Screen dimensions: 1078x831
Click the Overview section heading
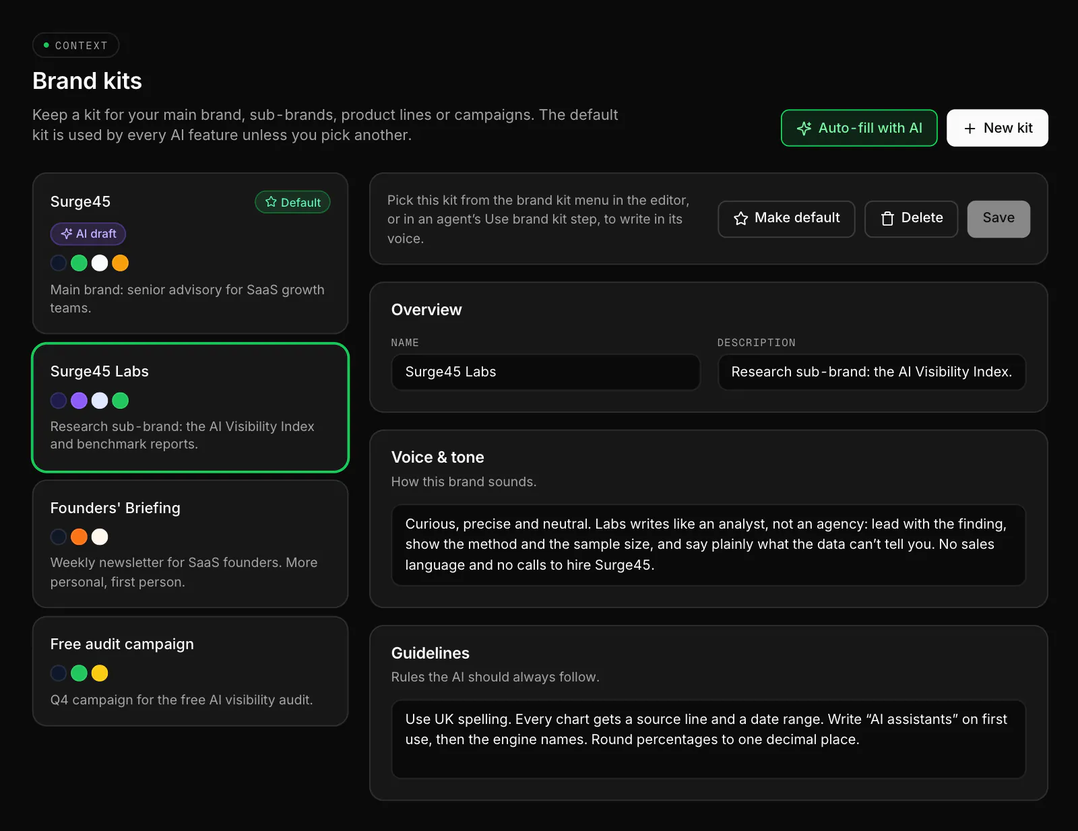(x=426, y=310)
